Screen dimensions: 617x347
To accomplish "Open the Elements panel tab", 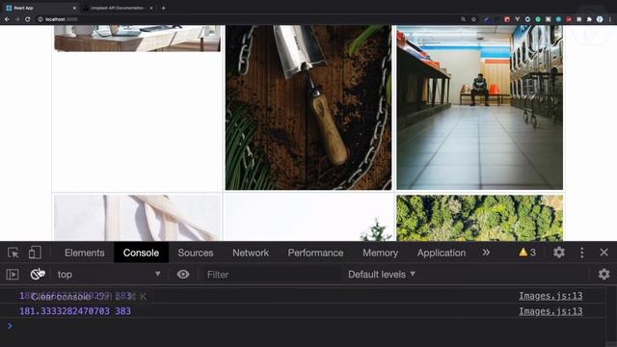I will coord(85,253).
